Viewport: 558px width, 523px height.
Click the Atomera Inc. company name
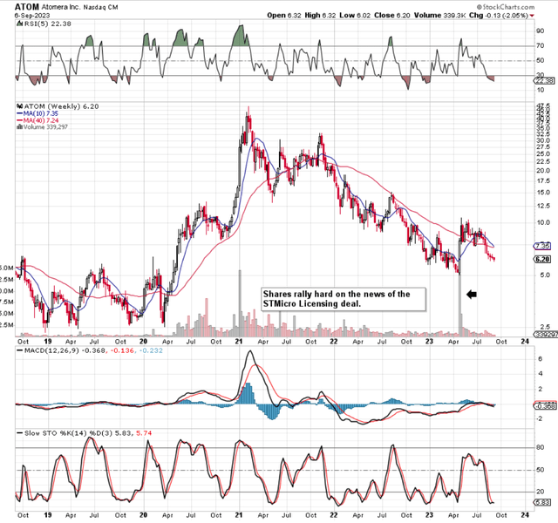click(x=61, y=7)
